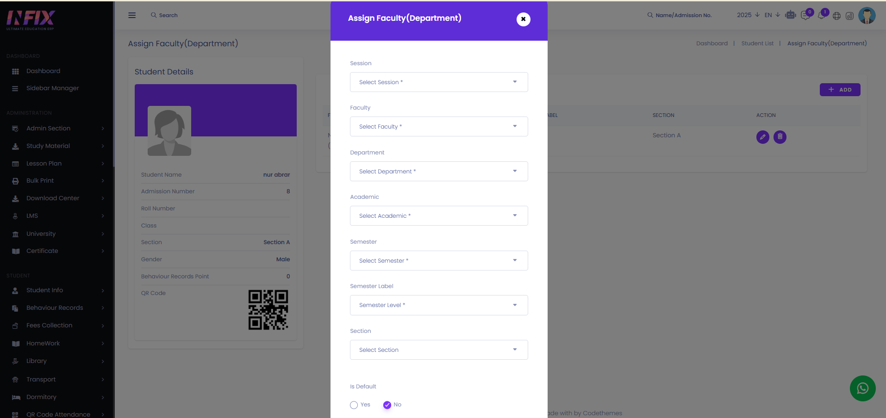
Task: Open the Select Semester dropdown
Action: 439,260
